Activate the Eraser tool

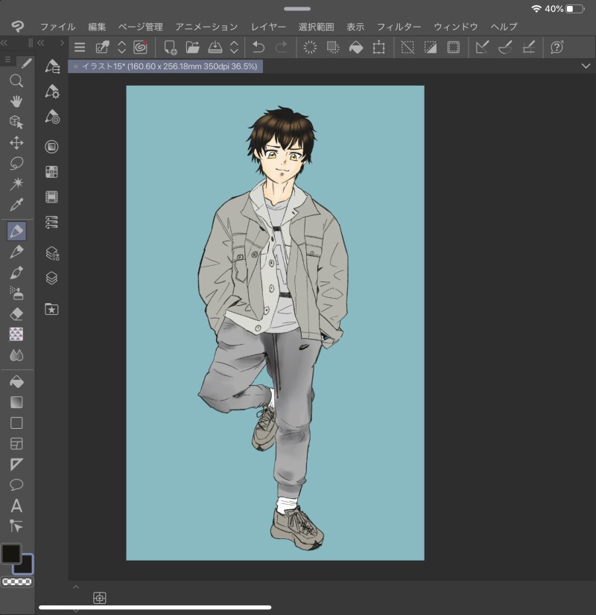click(x=16, y=314)
